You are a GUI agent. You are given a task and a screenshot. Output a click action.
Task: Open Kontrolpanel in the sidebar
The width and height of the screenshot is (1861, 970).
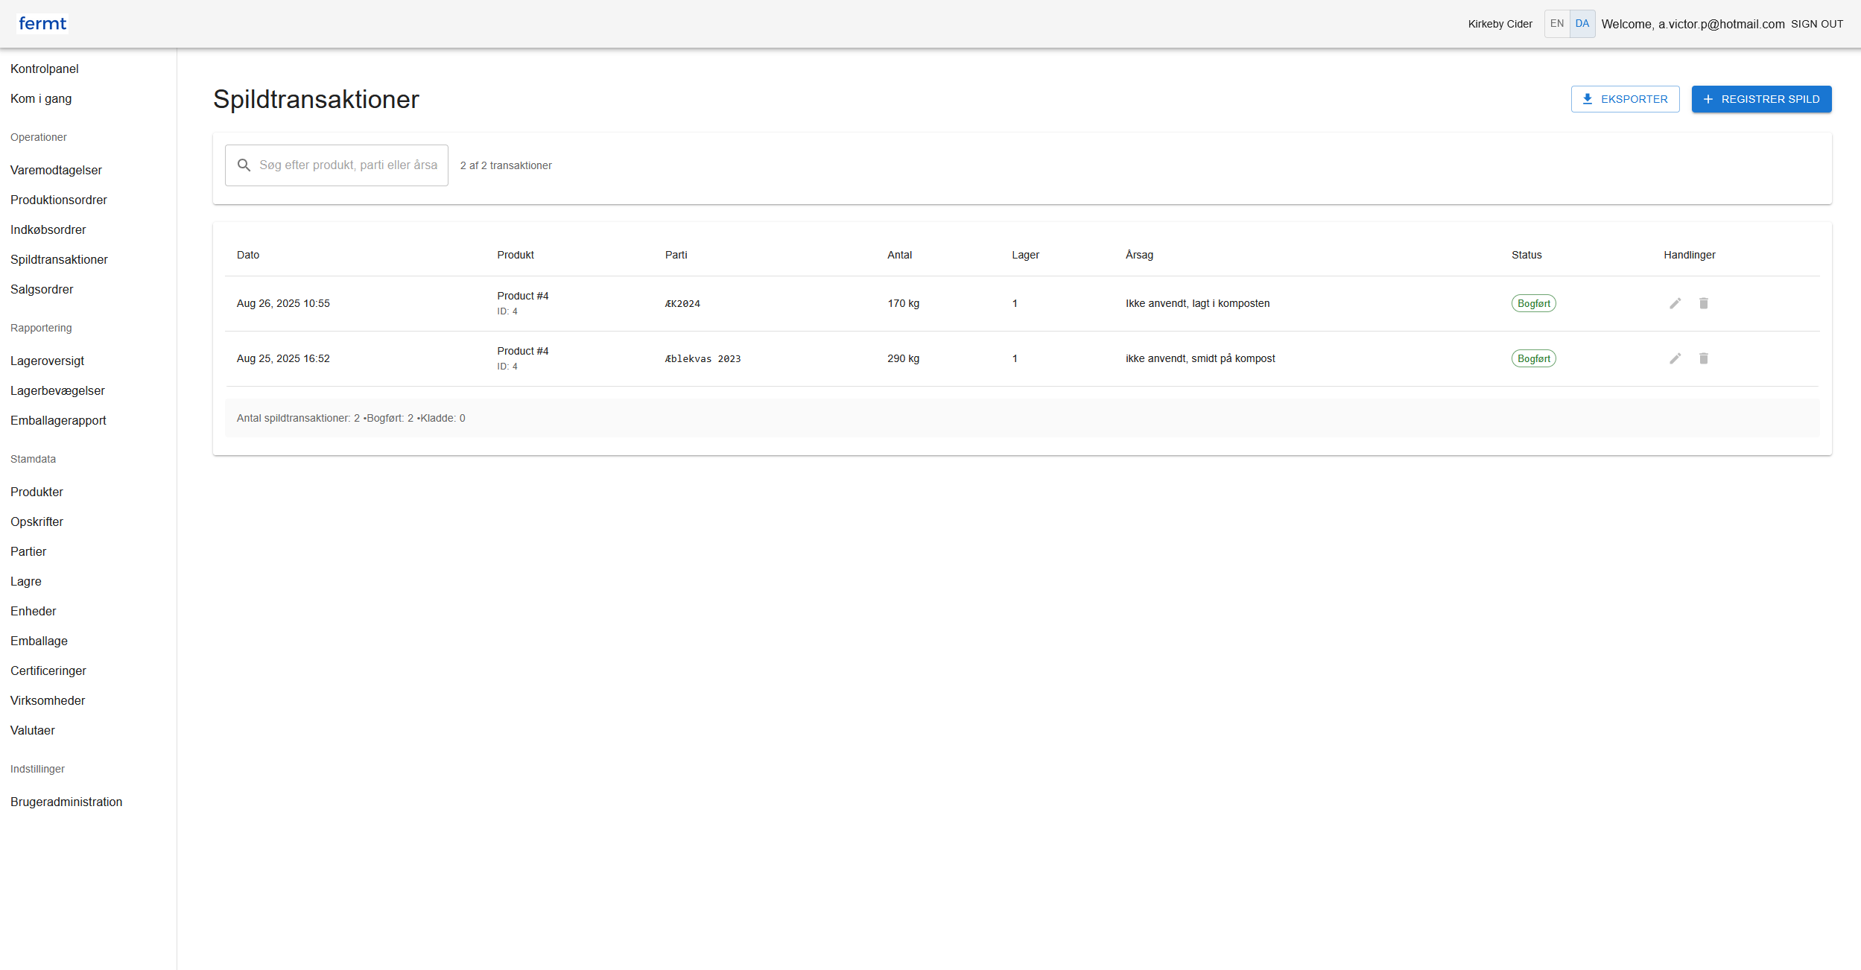coord(45,69)
